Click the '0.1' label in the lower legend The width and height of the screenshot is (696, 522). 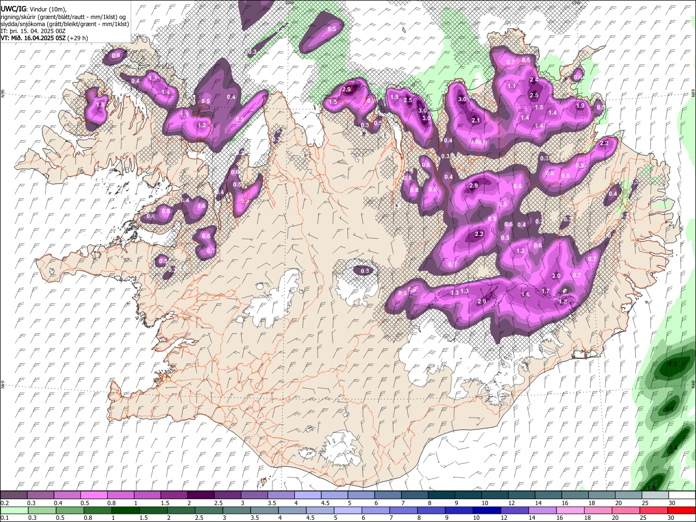(4, 517)
